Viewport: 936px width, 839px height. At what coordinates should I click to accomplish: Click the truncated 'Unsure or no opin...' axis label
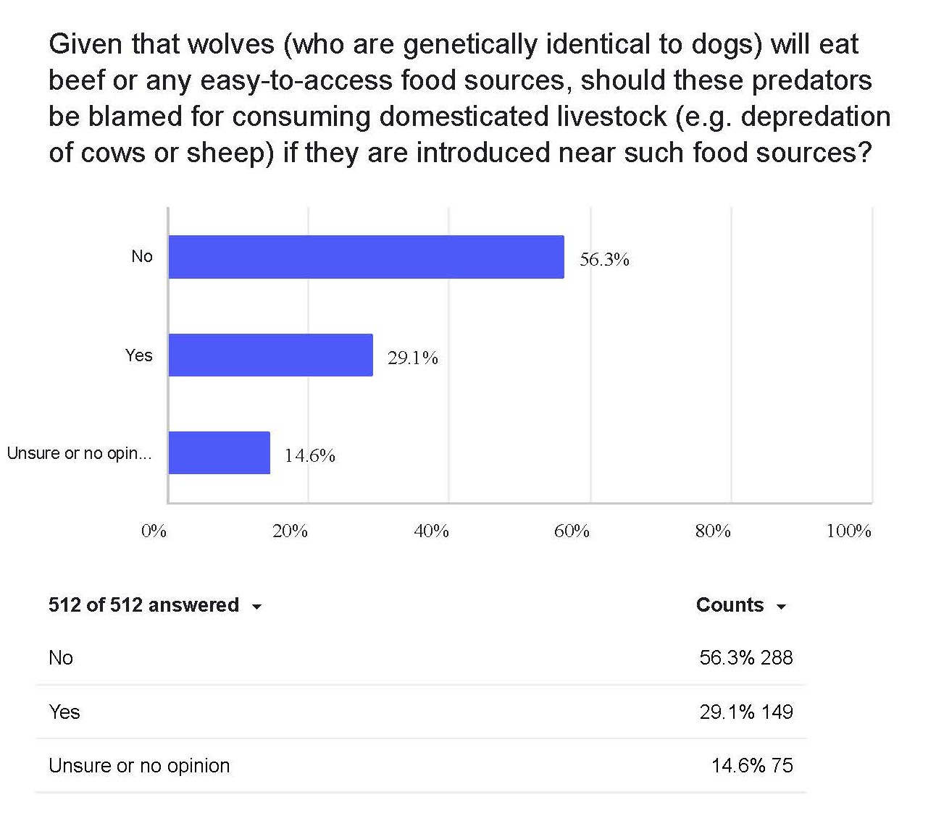(x=80, y=454)
